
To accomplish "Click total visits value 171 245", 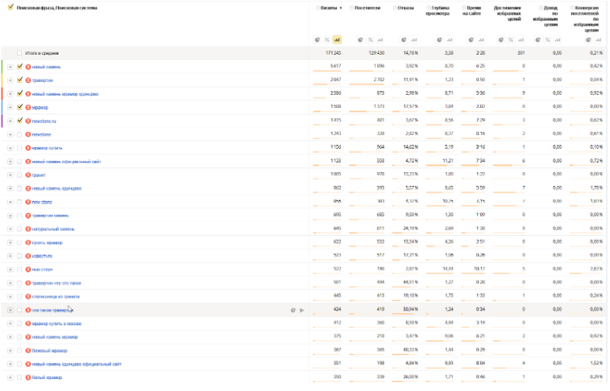I will click(334, 53).
